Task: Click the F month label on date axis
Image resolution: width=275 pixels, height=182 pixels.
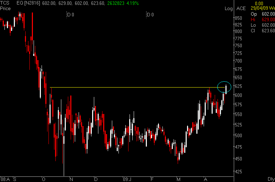Action: pos(152,180)
